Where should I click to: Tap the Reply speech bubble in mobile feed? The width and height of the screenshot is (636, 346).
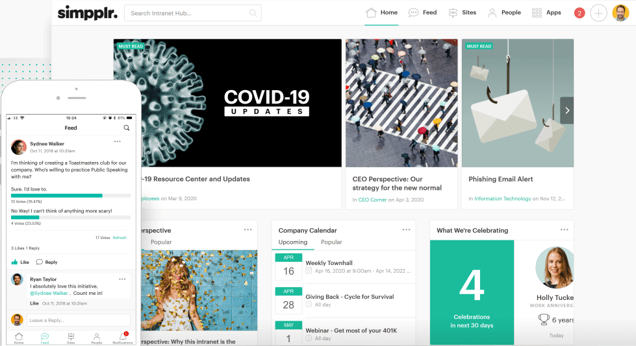tap(40, 262)
